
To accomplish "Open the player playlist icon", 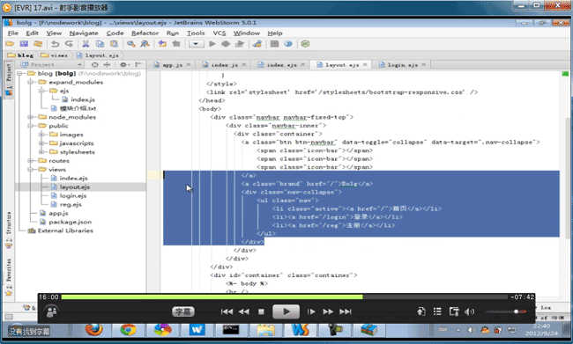I will [437, 311].
